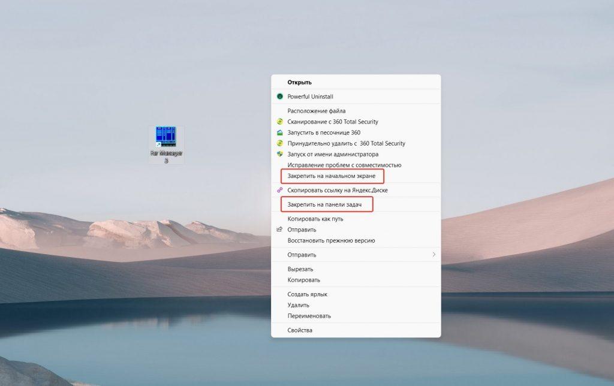The width and height of the screenshot is (614, 386).
Task: Choose Копировать in the context menu
Action: [356, 280]
